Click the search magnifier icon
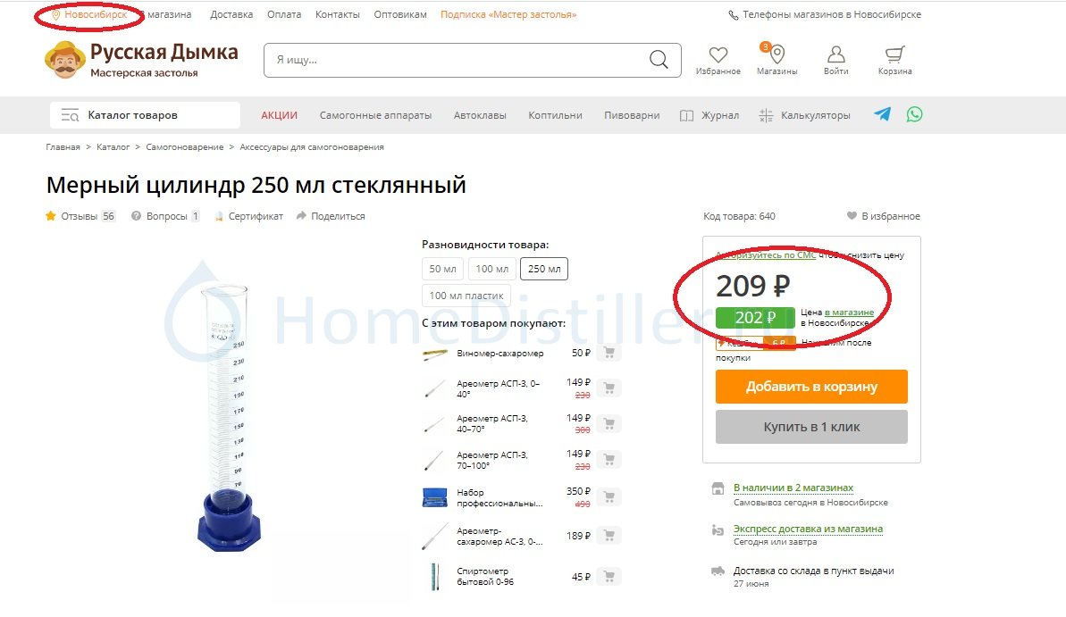Image resolution: width=1066 pixels, height=617 pixels. pyautogui.click(x=658, y=59)
